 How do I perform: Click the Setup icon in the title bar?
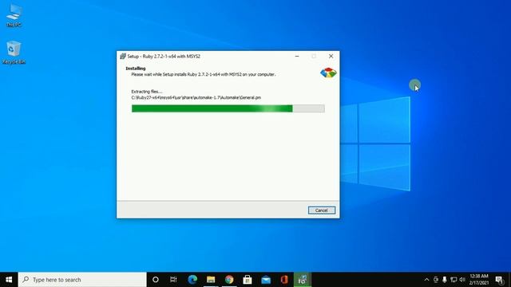click(x=123, y=57)
